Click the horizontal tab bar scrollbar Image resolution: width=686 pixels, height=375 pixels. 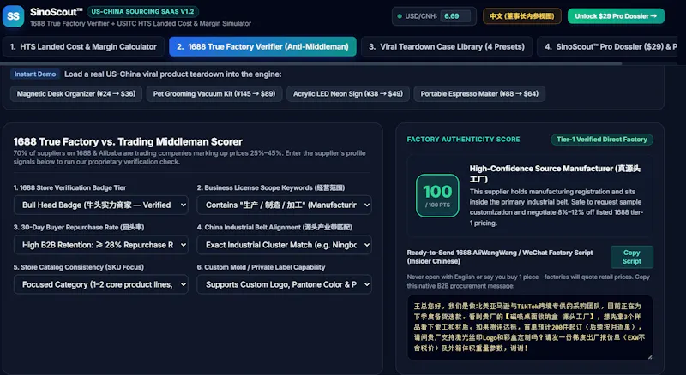coord(311,63)
